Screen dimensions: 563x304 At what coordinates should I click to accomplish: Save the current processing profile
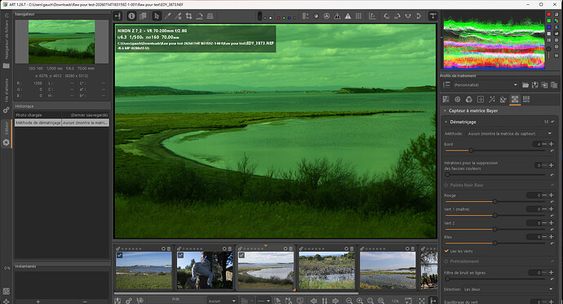(535, 85)
